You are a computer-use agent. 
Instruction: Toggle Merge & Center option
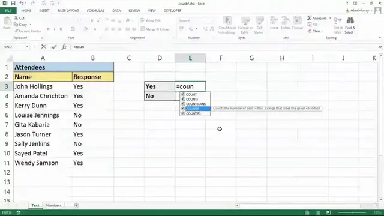tap(155, 29)
